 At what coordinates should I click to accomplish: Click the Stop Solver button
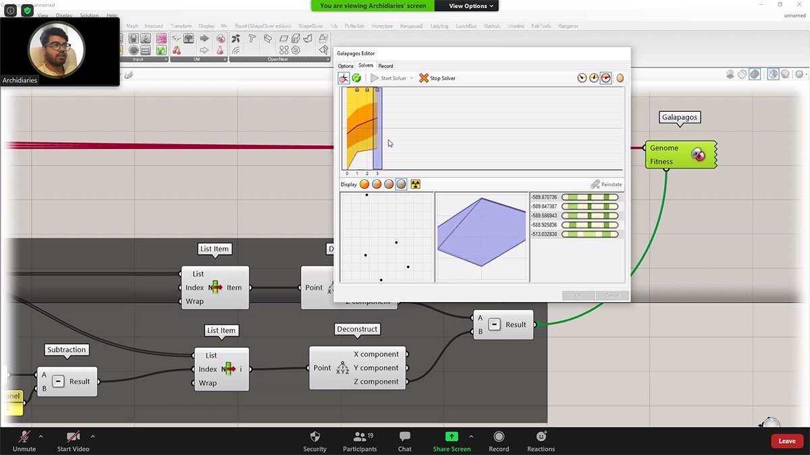click(x=437, y=78)
